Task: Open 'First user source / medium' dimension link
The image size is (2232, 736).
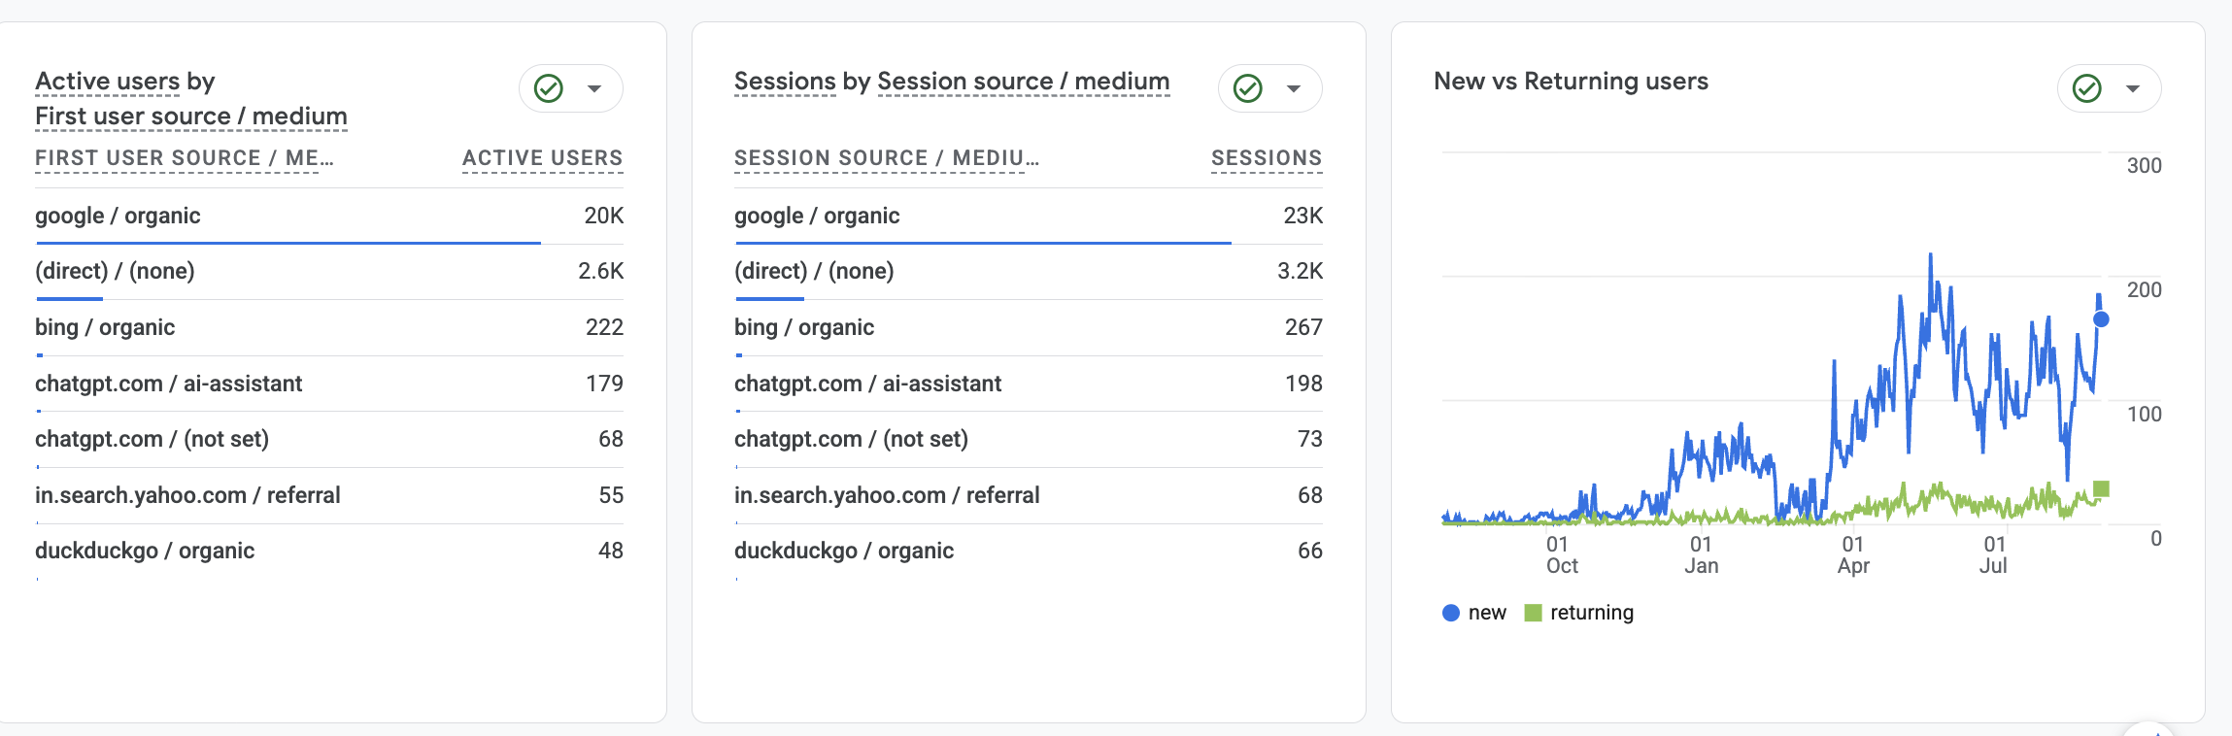Action: tap(191, 117)
